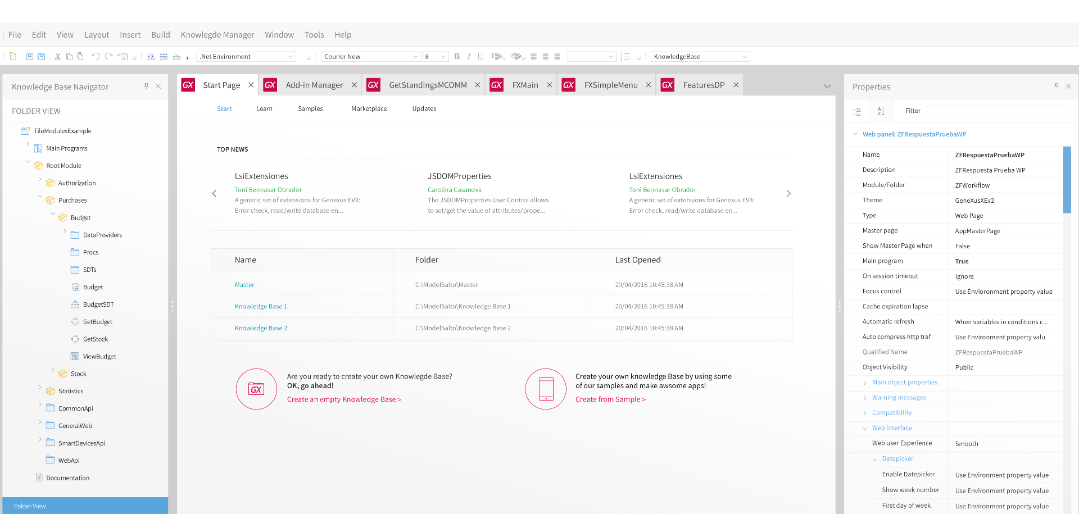Switch Properties to categorized view icon

tap(857, 111)
